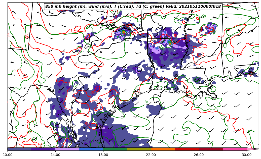The image size is (261, 159).
Task: Pick the 22.00 colorbar tick label
Action: tap(151, 155)
